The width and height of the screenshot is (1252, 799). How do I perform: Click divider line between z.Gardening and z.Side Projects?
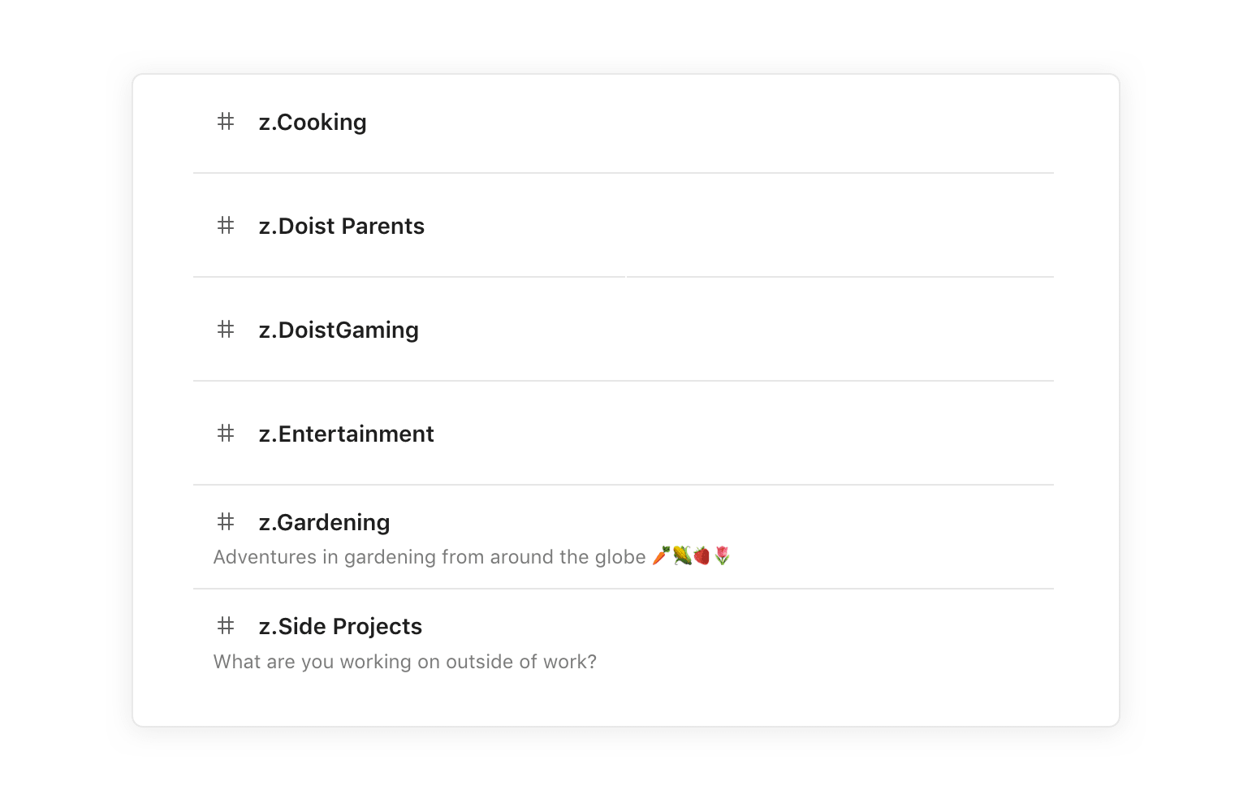pos(624,589)
